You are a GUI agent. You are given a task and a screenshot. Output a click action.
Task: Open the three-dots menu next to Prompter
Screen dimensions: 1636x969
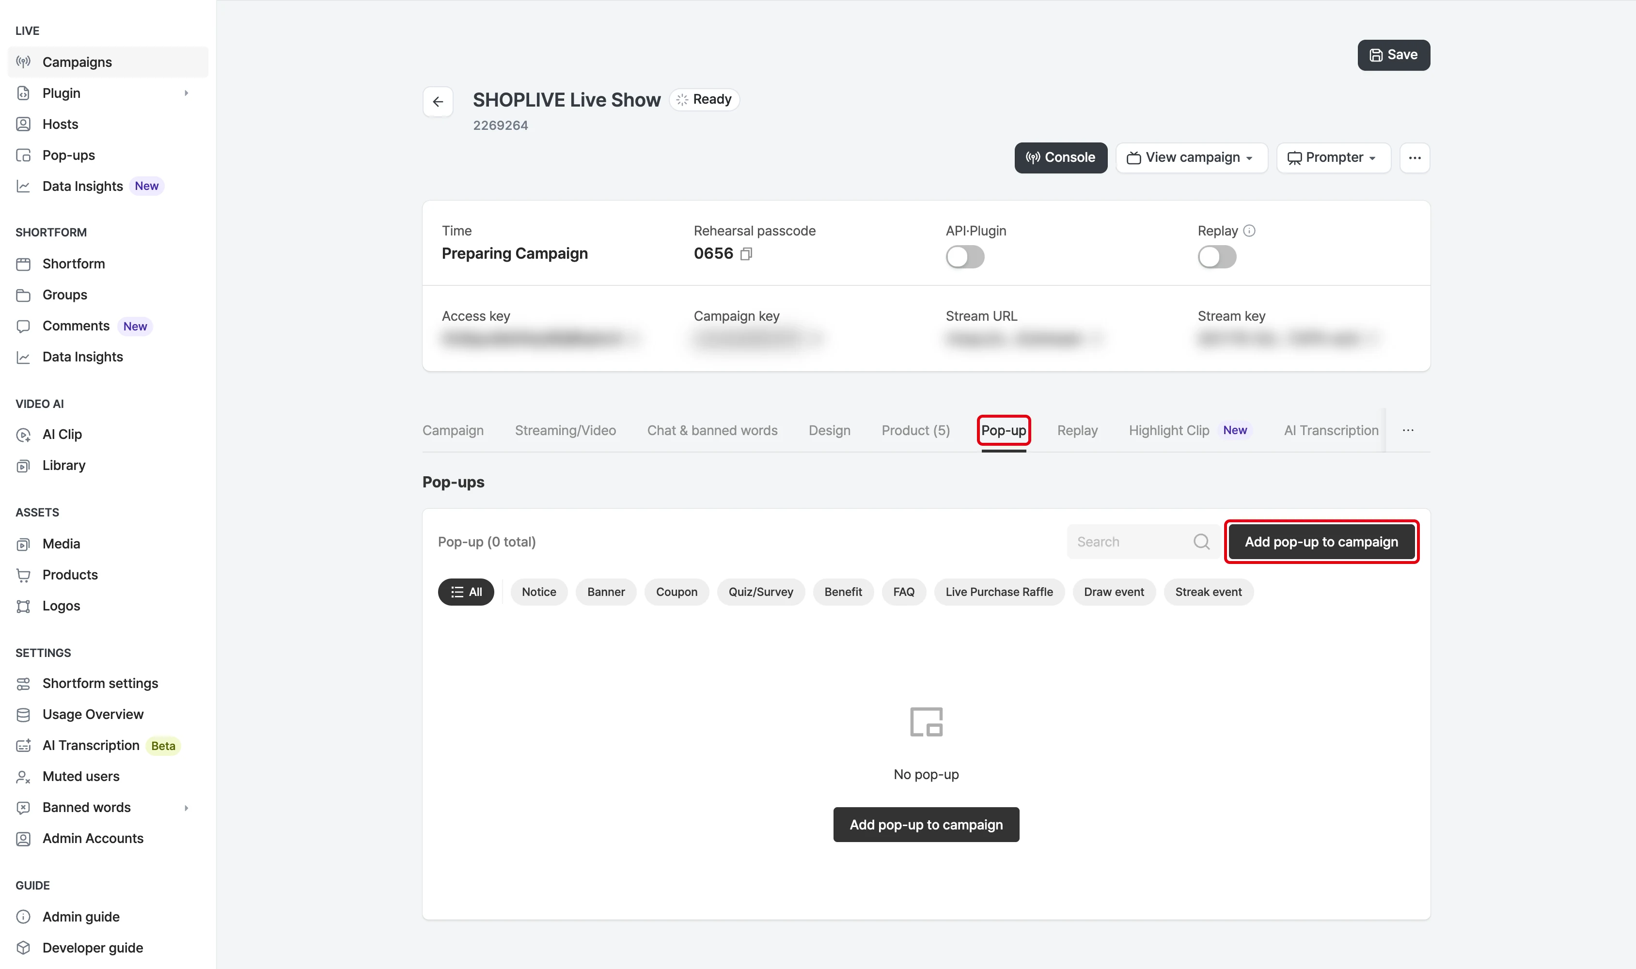point(1415,158)
